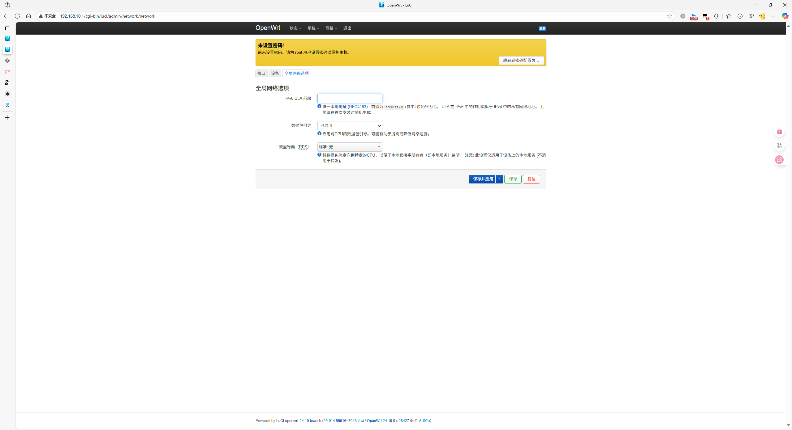The height and width of the screenshot is (430, 792).
Task: Open browser History clock icon
Action: pos(740,16)
